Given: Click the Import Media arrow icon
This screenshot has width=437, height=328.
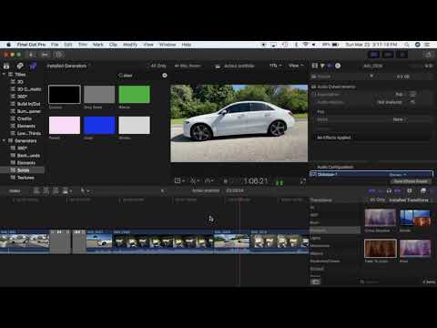Looking at the screenshot, I should [x=31, y=55].
